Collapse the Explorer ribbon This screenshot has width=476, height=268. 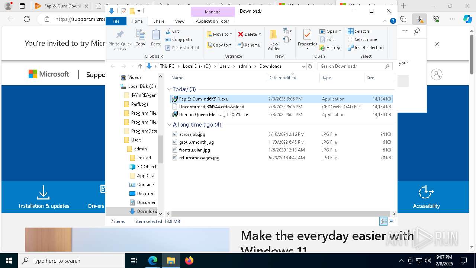[x=385, y=21]
